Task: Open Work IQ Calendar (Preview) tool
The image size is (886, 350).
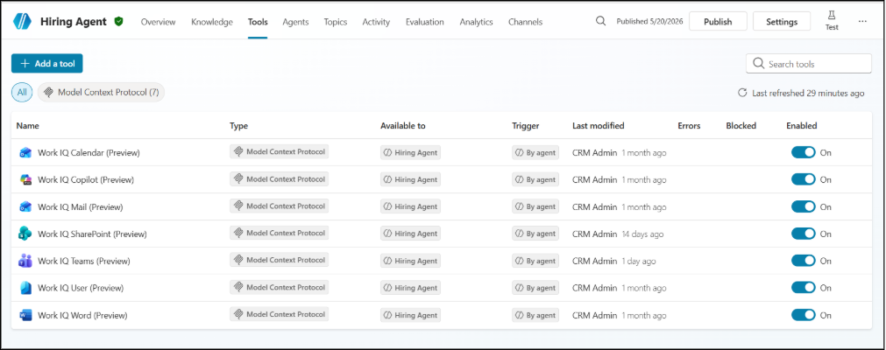Action: pyautogui.click(x=89, y=152)
